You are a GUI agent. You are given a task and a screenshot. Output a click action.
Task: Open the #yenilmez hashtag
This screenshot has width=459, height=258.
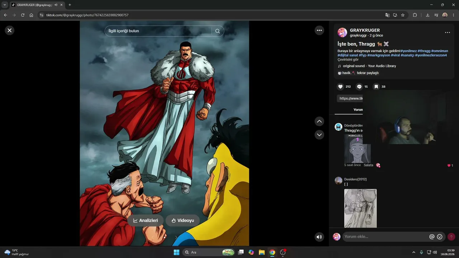pos(408,51)
